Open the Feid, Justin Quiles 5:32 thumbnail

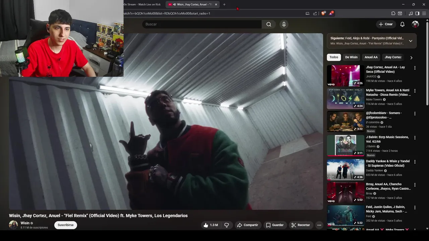pyautogui.click(x=346, y=216)
